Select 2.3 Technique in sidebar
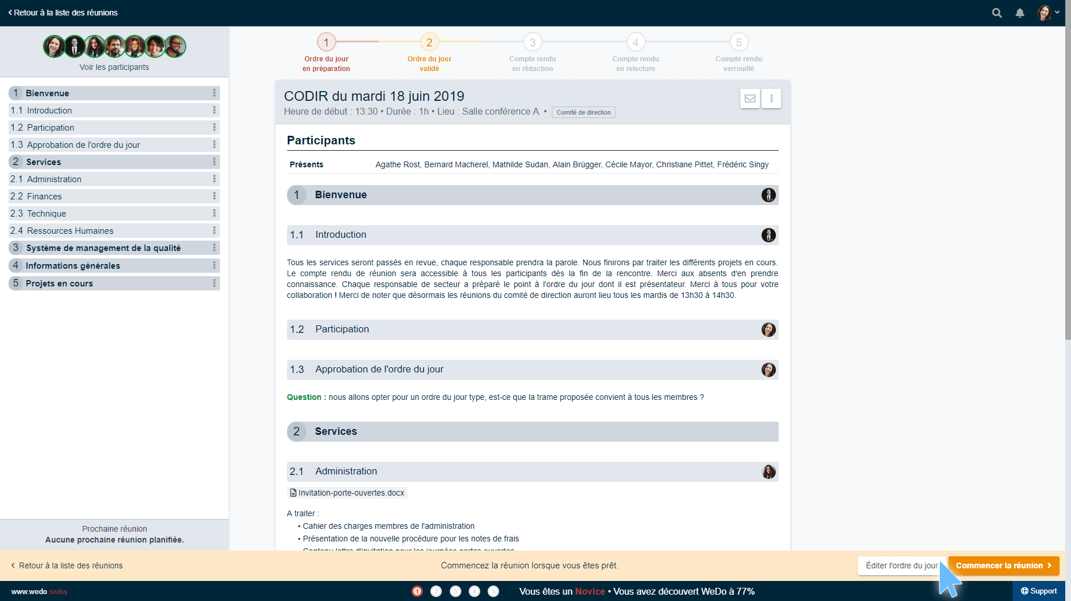Screen dimensions: 1071x601 point(114,213)
